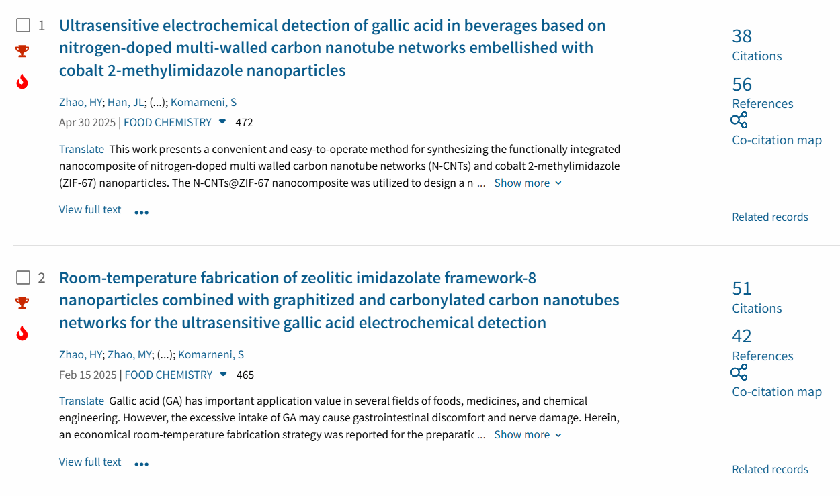Show more of the first abstract

528,183
